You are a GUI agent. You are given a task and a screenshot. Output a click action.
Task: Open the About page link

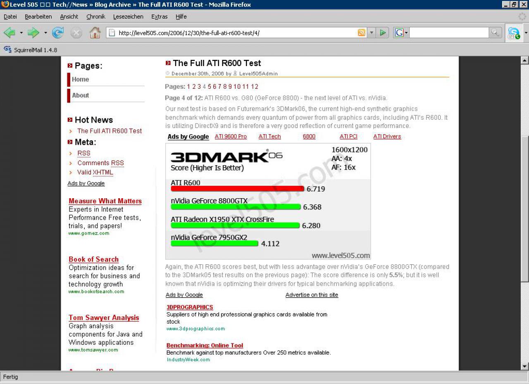(x=81, y=95)
